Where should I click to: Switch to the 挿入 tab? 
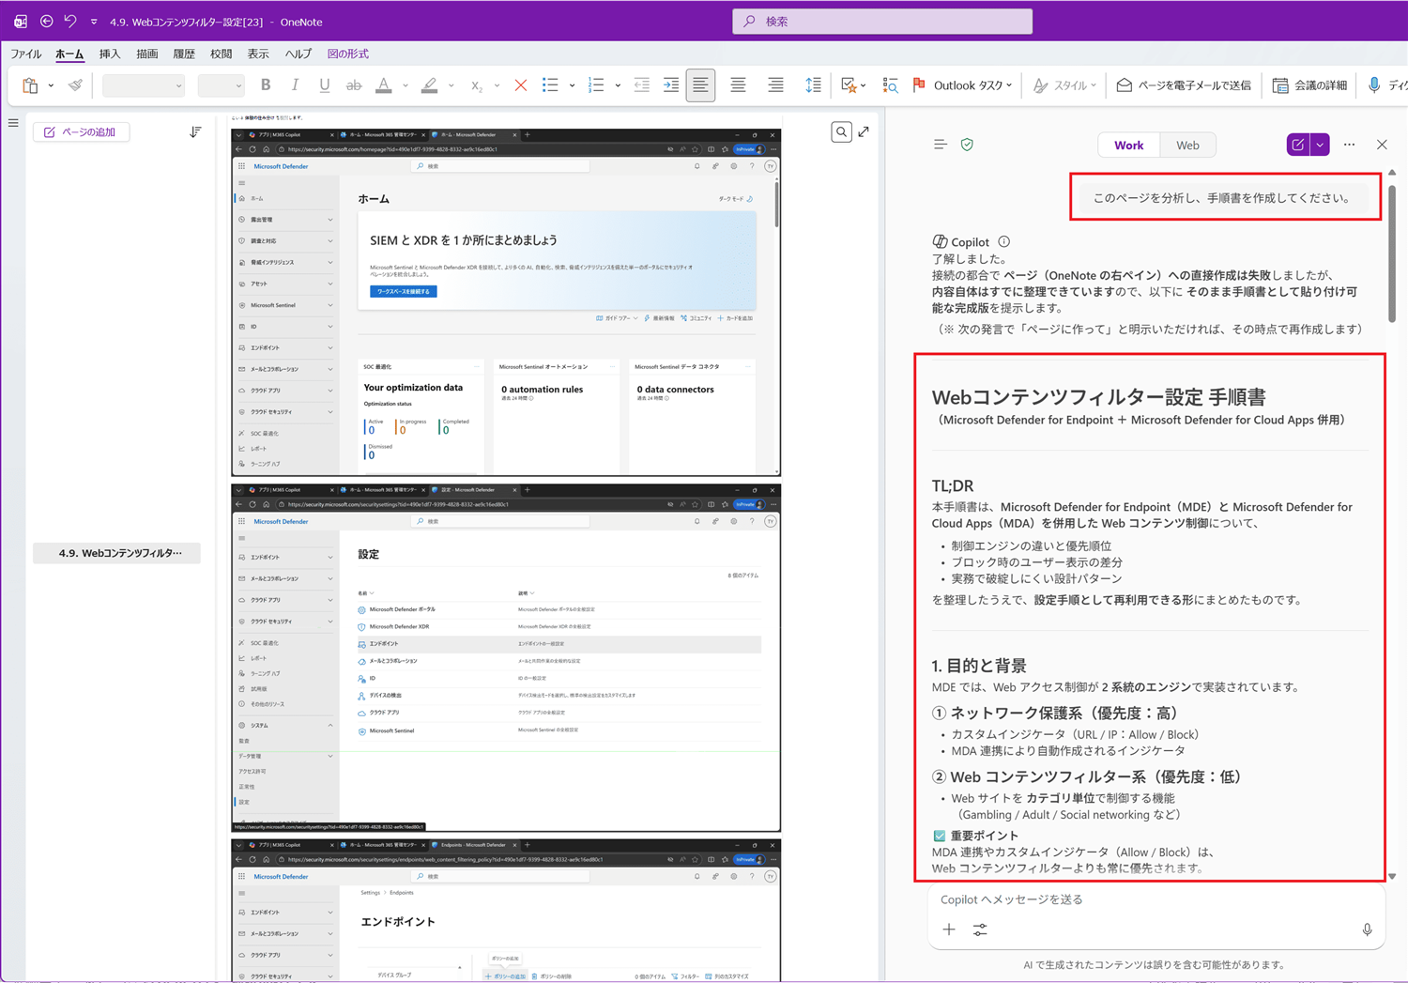click(x=110, y=54)
